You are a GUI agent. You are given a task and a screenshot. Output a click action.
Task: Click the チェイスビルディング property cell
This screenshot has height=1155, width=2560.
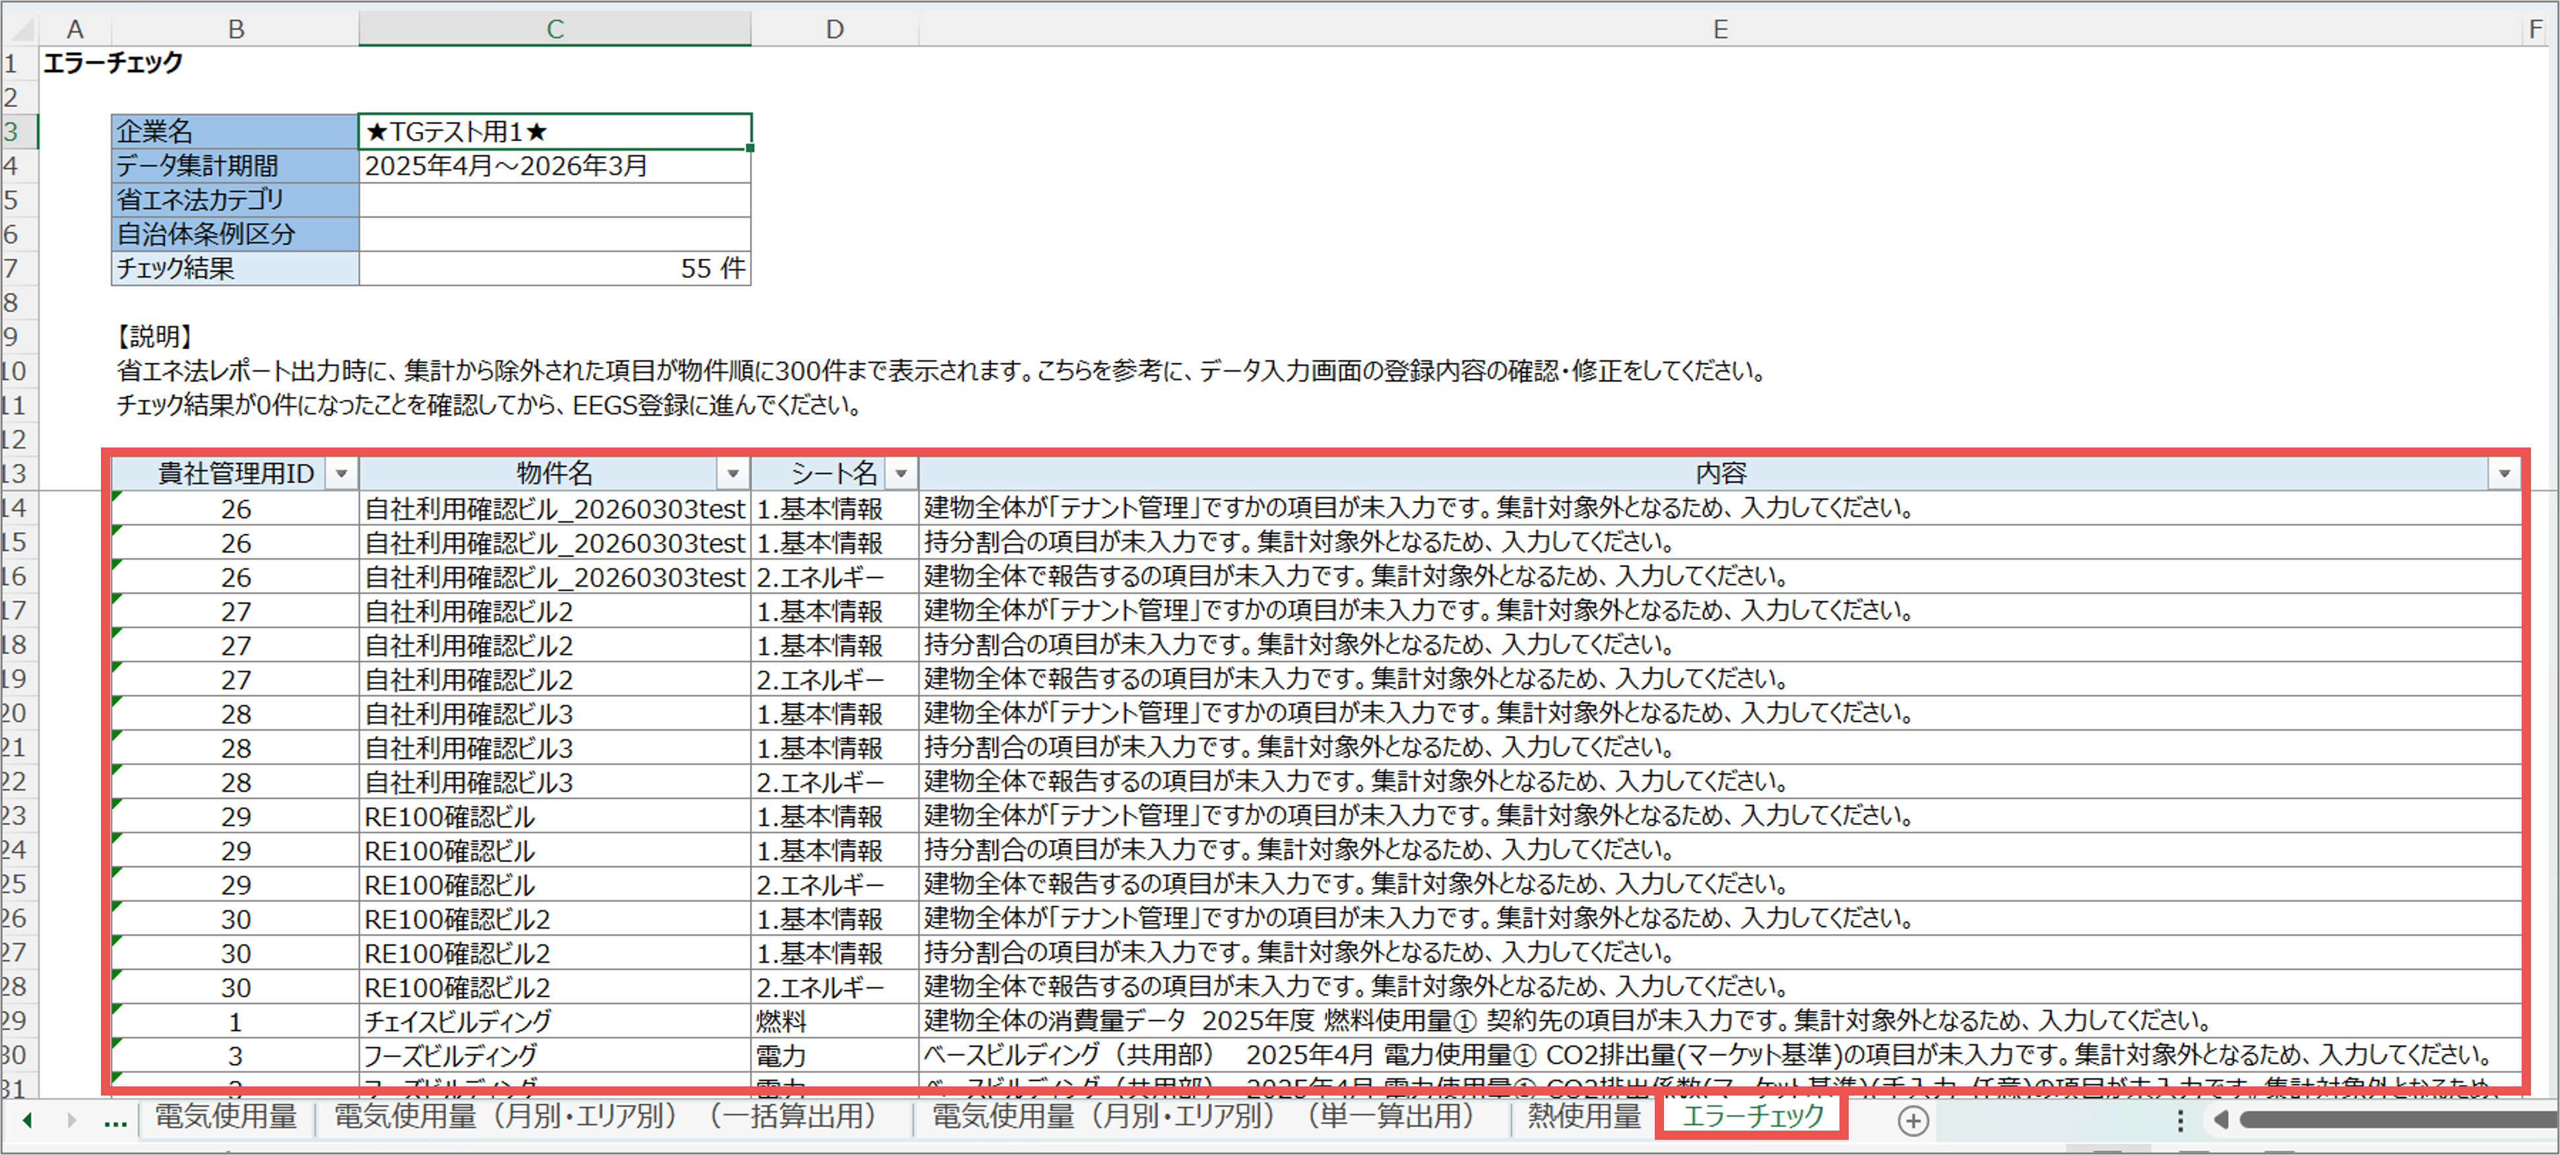554,1021
